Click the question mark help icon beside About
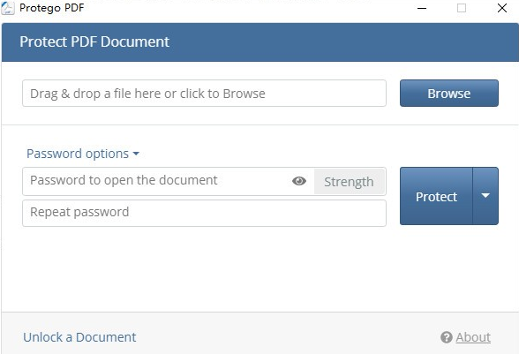This screenshot has height=354, width=519. (447, 337)
